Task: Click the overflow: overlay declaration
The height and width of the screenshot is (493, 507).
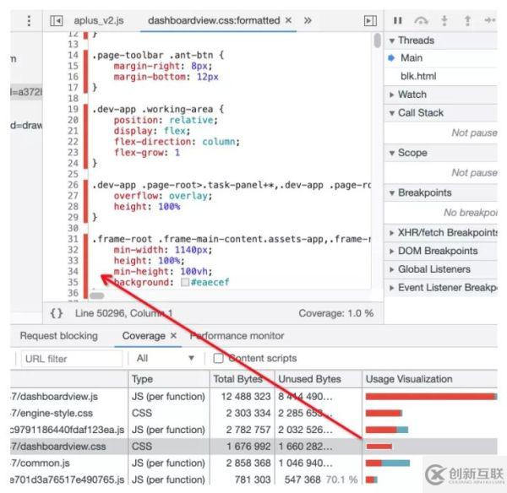Action: [x=163, y=196]
